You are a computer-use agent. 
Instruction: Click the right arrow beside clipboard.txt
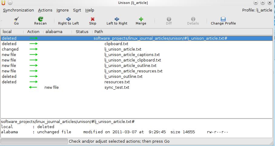coord(34,44)
